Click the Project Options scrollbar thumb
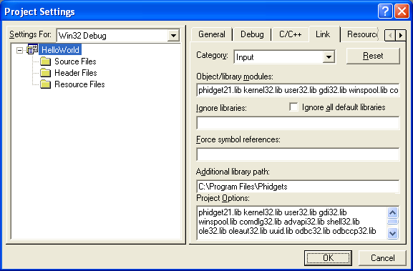Viewport: 413px width, 271px height. (393, 222)
